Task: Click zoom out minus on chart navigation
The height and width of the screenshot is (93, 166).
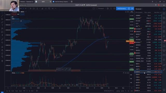Action: [x=62, y=85]
